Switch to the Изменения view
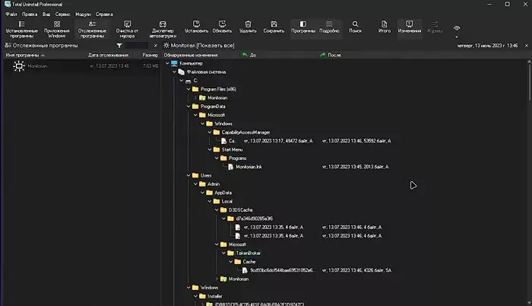This screenshot has height=306, width=532. [410, 28]
